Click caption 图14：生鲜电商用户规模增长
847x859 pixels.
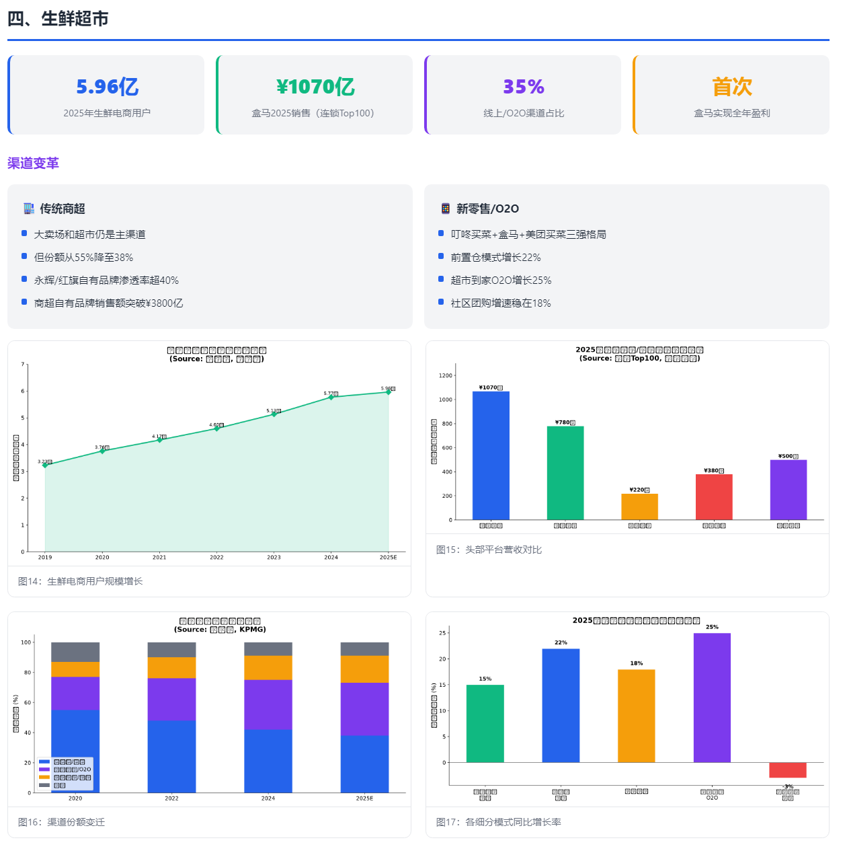[x=80, y=581]
